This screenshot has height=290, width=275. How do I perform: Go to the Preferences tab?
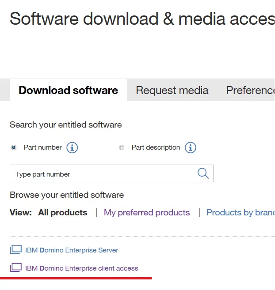[x=250, y=90]
